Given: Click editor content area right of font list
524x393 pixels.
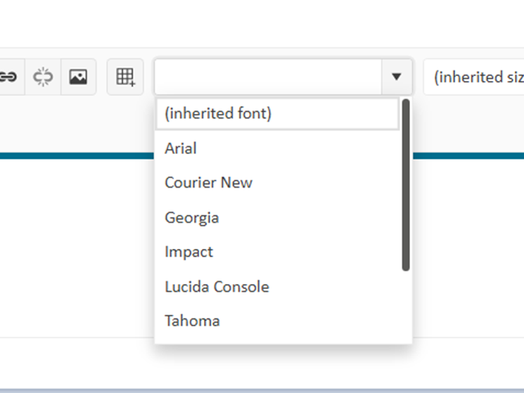Looking at the screenshot, I should tap(468, 247).
